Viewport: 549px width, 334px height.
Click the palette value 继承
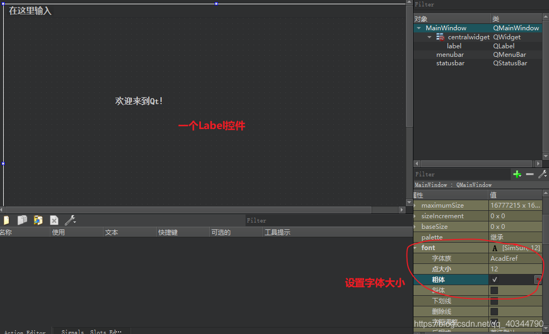515,237
